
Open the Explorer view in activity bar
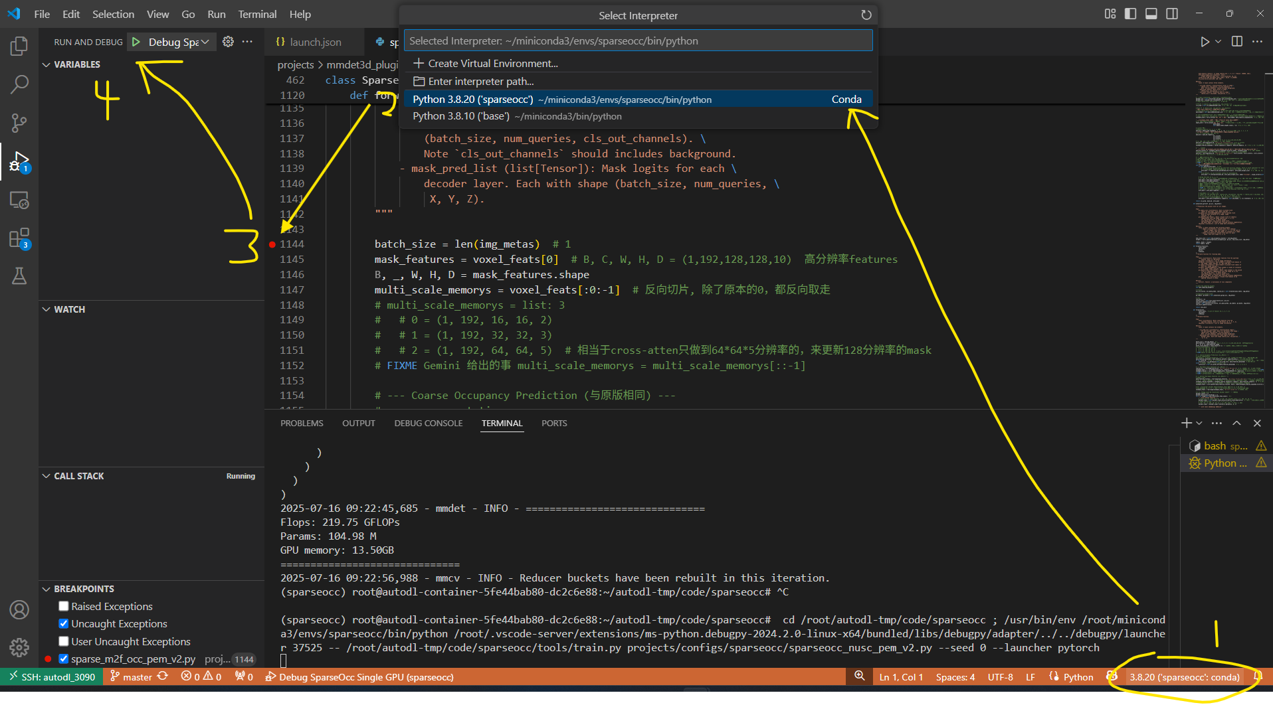pos(19,46)
